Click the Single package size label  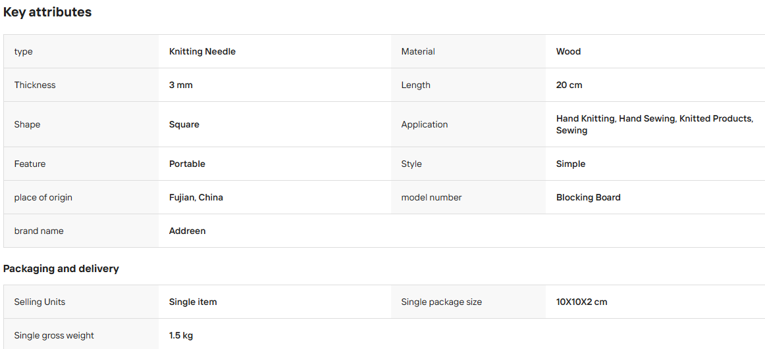click(x=442, y=302)
